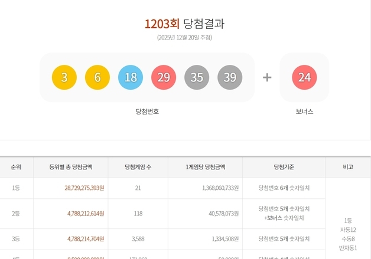Click the 반자동1 note in 비고
Viewport: 371px width, 259px height.
coord(348,248)
